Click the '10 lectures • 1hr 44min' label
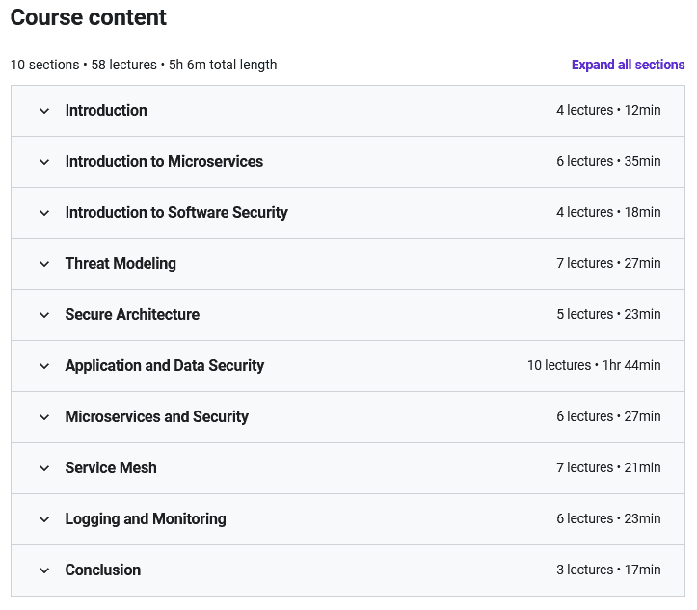The image size is (697, 610). 594,365
